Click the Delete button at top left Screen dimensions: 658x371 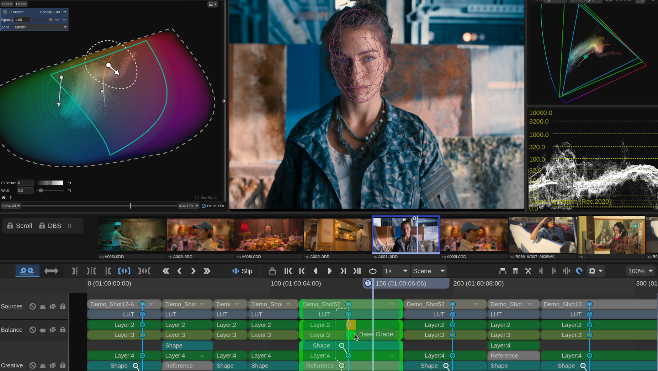point(21,4)
